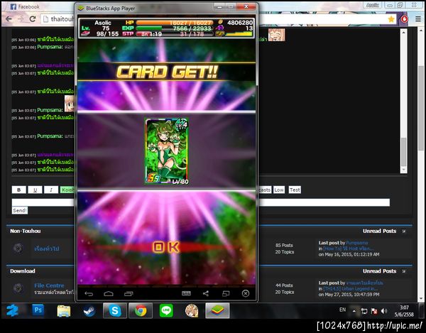The image size is (426, 333).
Task: Click Underline formatting button in chat box
Action: [x=35, y=190]
